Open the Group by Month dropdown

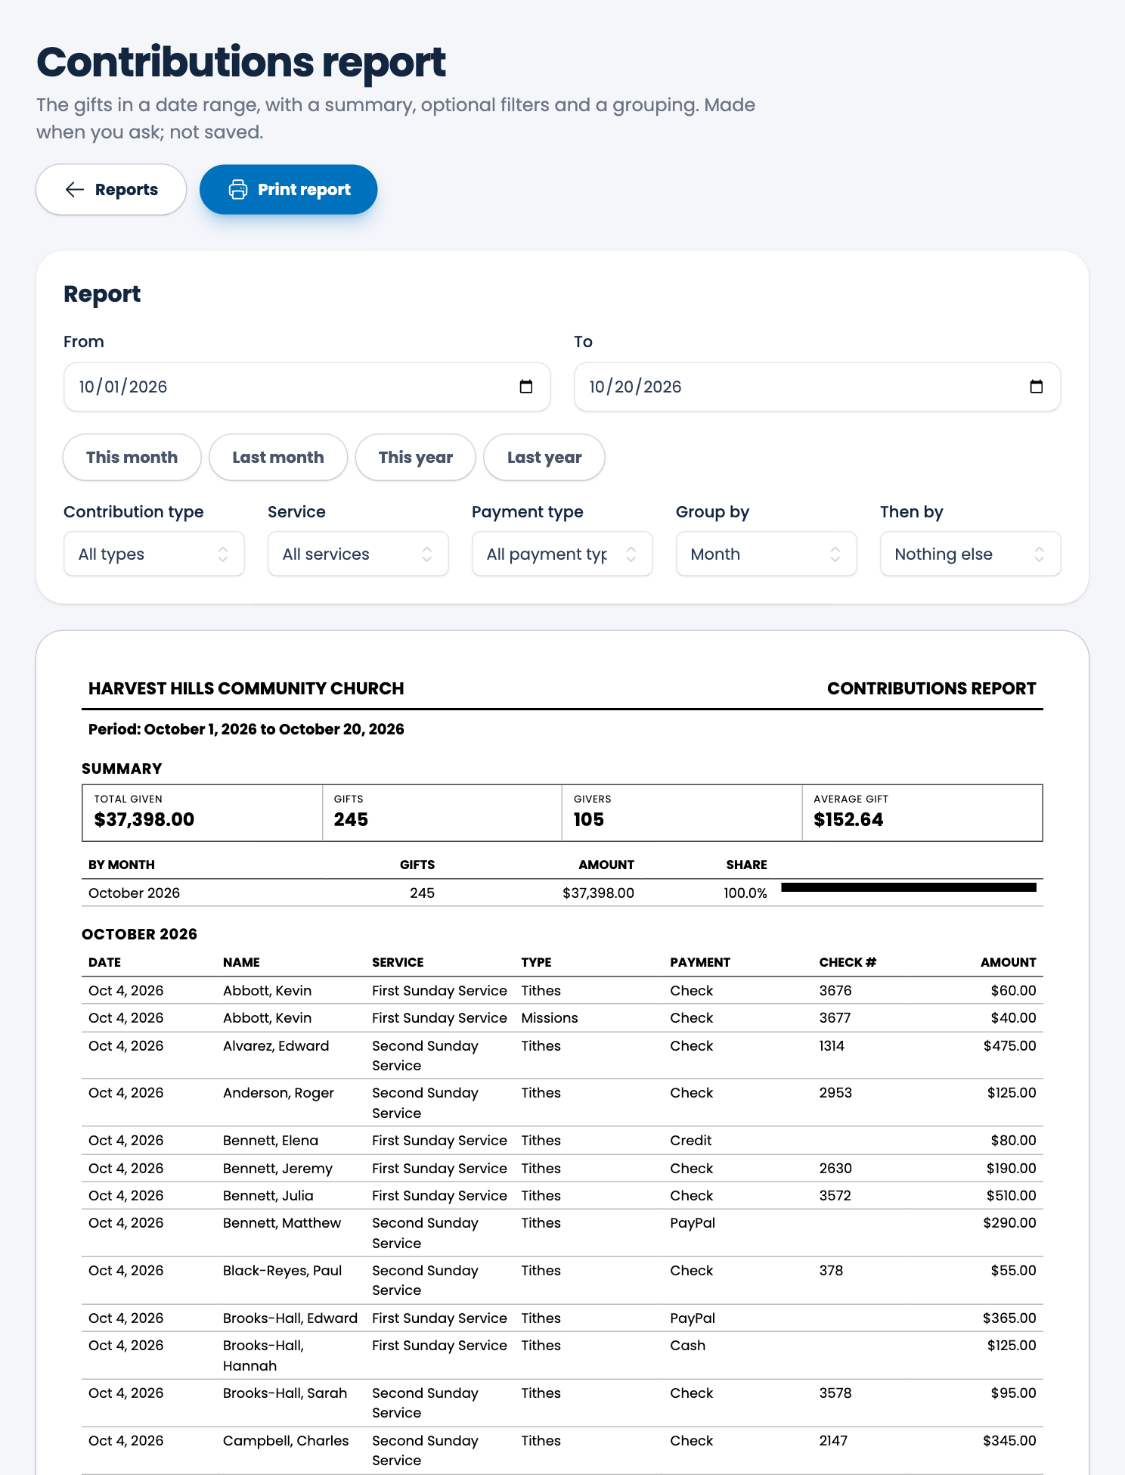(767, 554)
